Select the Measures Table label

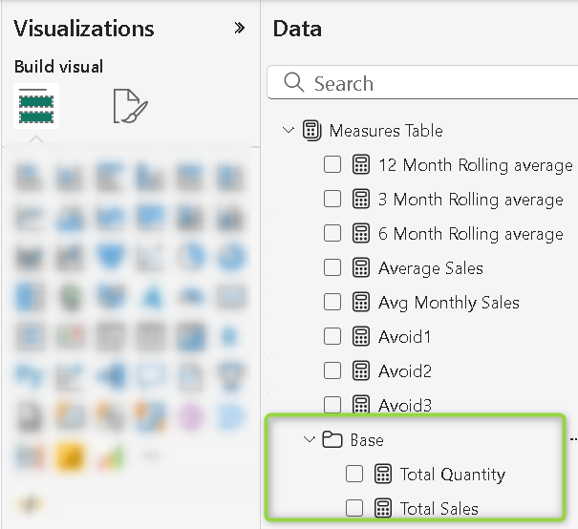click(x=386, y=131)
